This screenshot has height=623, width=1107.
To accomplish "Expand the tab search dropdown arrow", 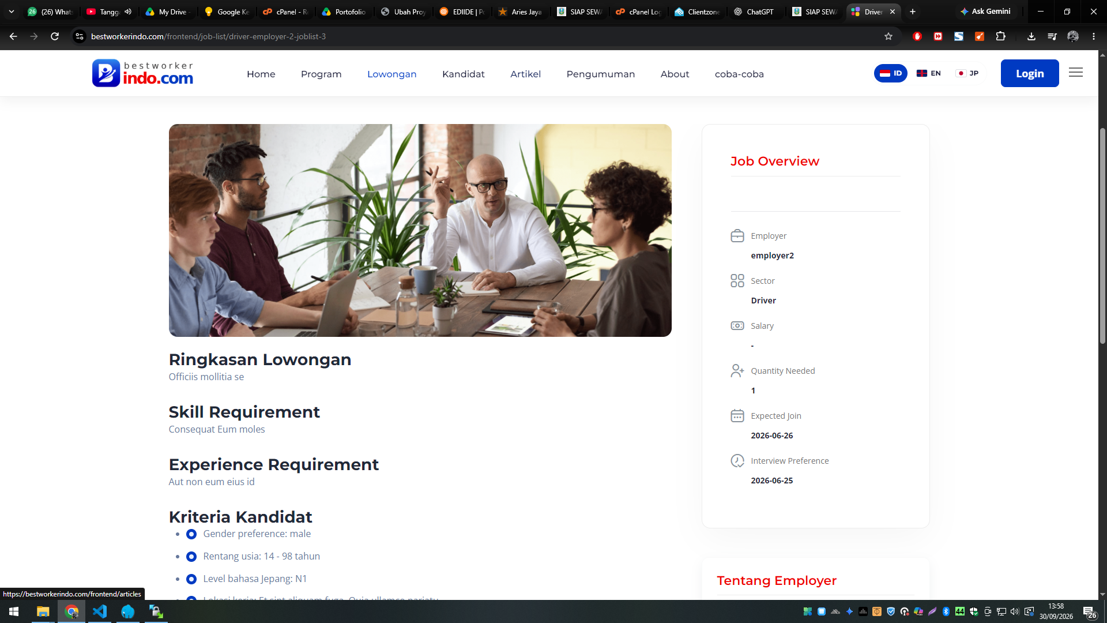I will coord(12,12).
